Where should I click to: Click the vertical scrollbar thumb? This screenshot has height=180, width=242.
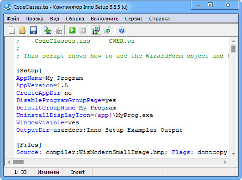(x=233, y=49)
